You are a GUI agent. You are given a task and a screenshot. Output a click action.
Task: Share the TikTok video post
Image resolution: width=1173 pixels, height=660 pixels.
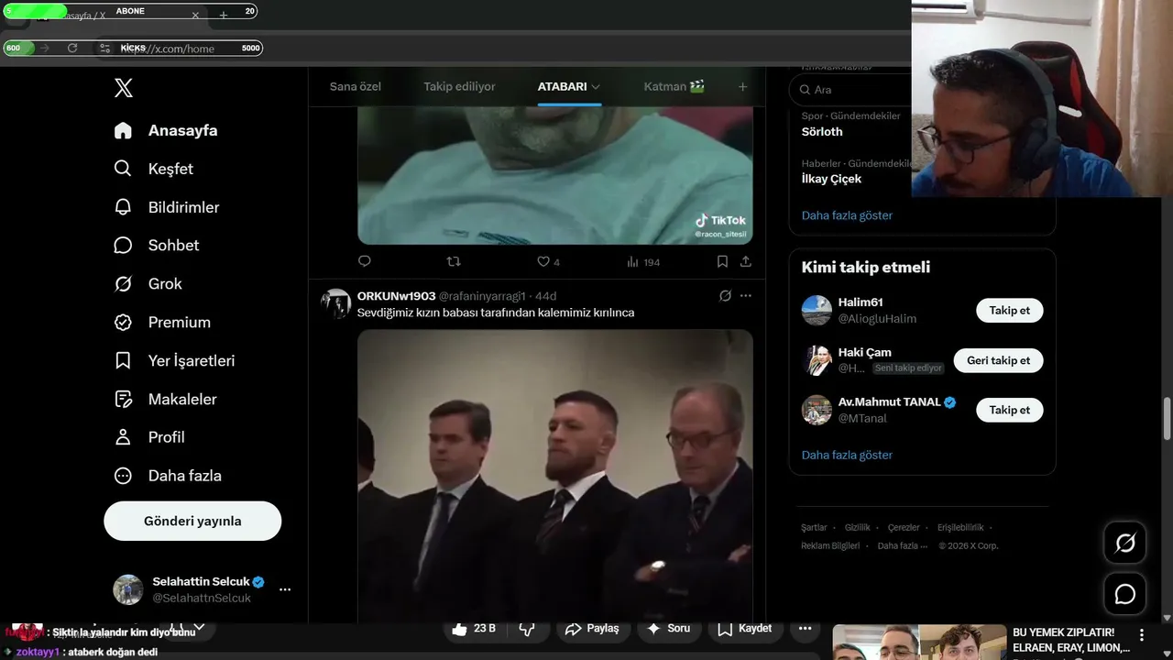(x=746, y=261)
